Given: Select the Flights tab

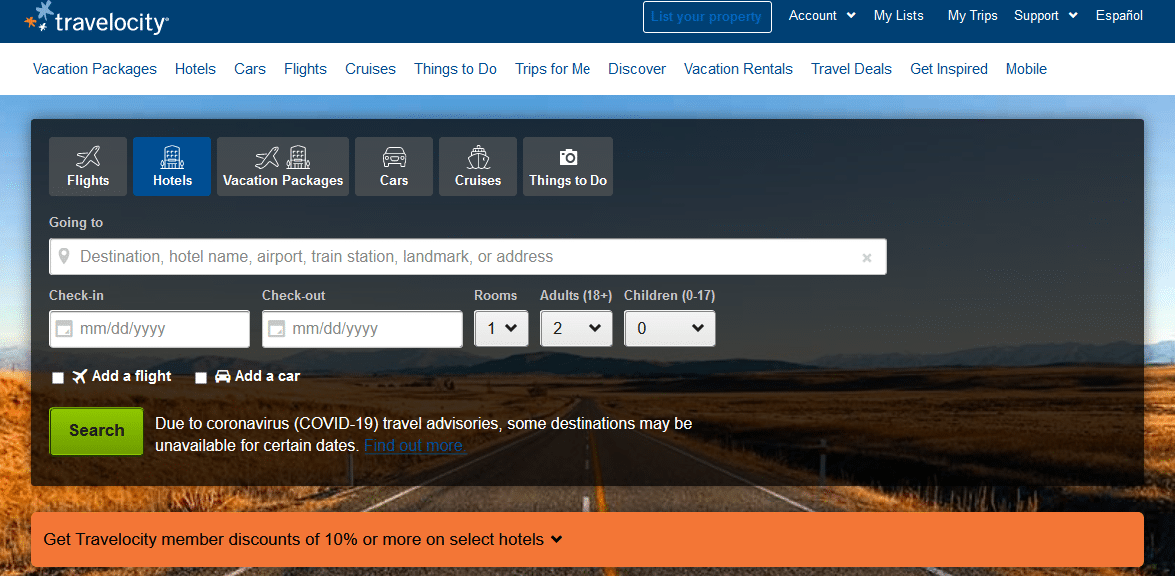Looking at the screenshot, I should pos(88,167).
